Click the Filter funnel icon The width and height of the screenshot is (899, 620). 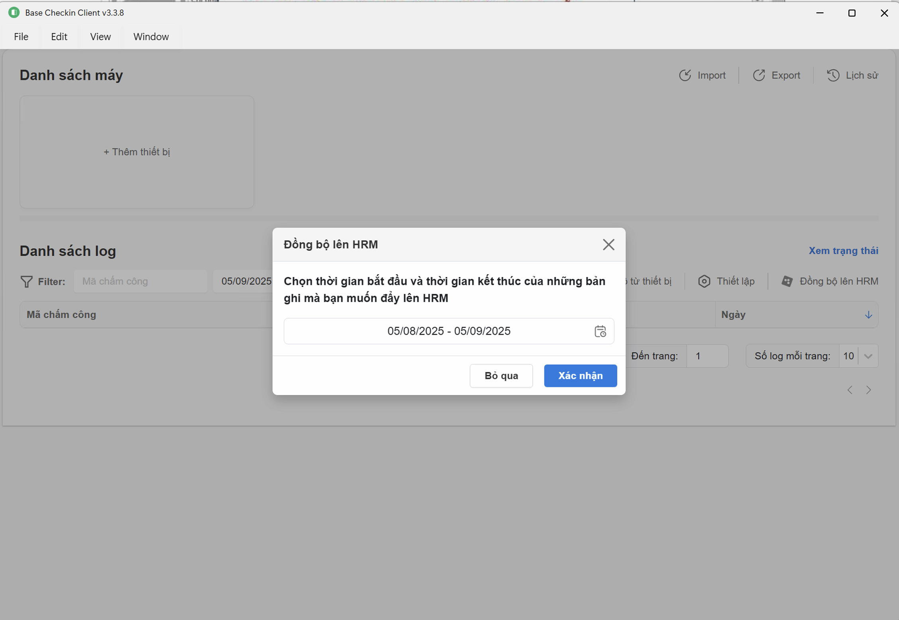tap(26, 281)
